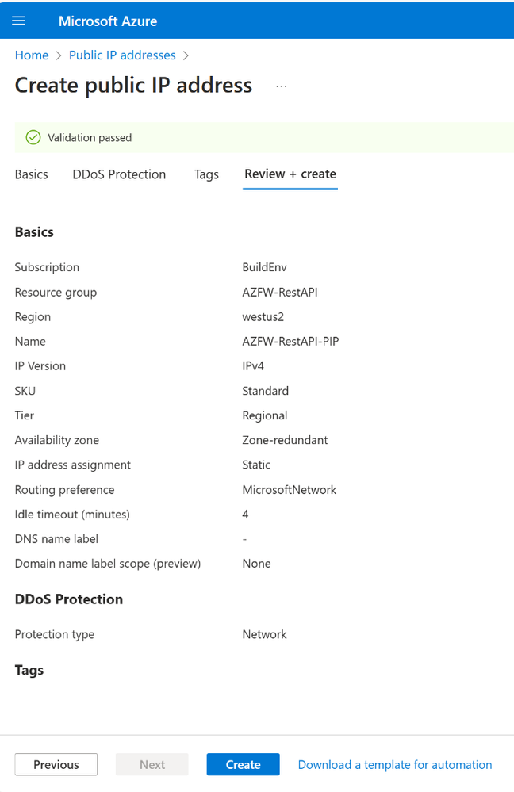Go back with the Previous button
The width and height of the screenshot is (514, 792).
[56, 764]
